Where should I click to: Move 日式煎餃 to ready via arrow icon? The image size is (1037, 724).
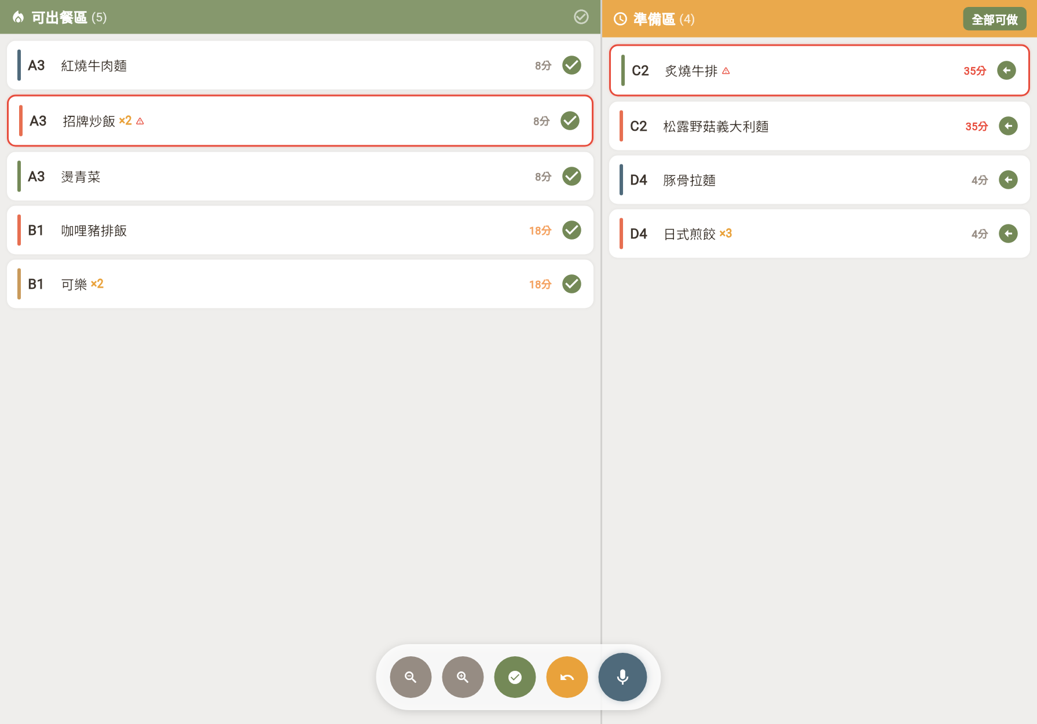pyautogui.click(x=1008, y=234)
